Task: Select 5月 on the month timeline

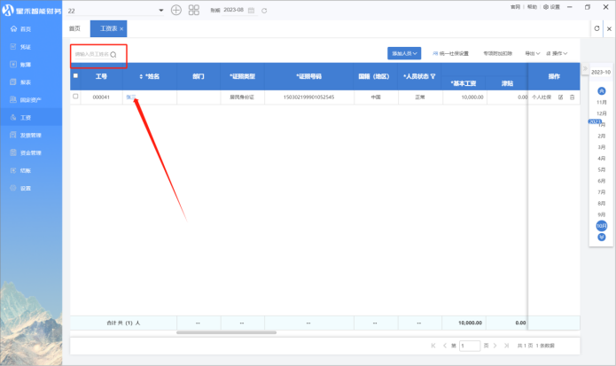Action: (x=602, y=169)
